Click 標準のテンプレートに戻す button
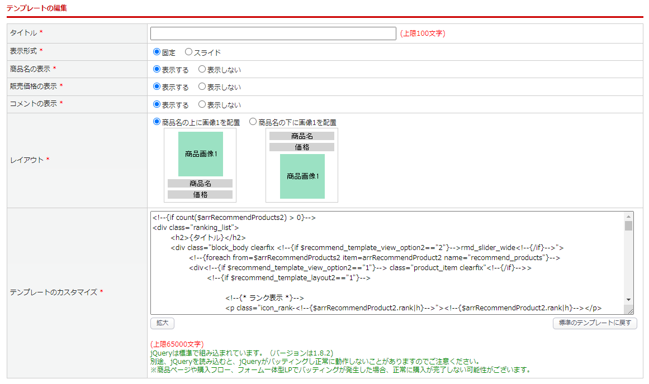 pyautogui.click(x=594, y=323)
